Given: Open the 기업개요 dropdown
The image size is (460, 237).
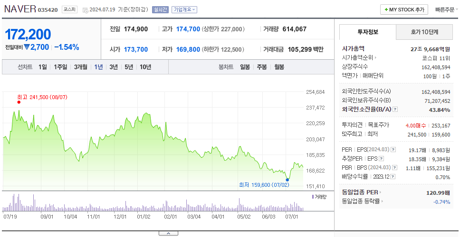Looking at the screenshot, I should click(x=184, y=9).
